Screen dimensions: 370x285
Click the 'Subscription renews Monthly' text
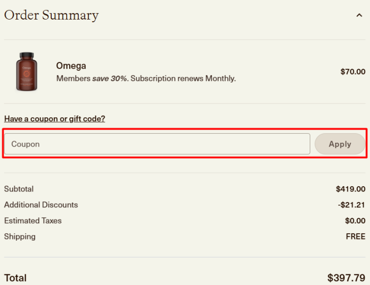click(x=183, y=79)
